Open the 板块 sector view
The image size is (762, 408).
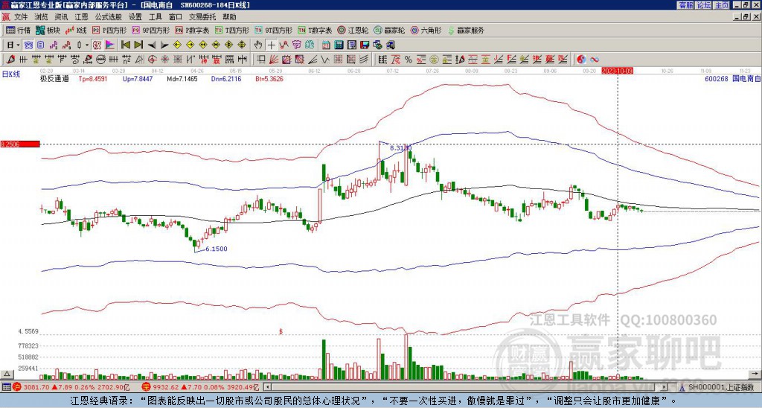pos(48,30)
